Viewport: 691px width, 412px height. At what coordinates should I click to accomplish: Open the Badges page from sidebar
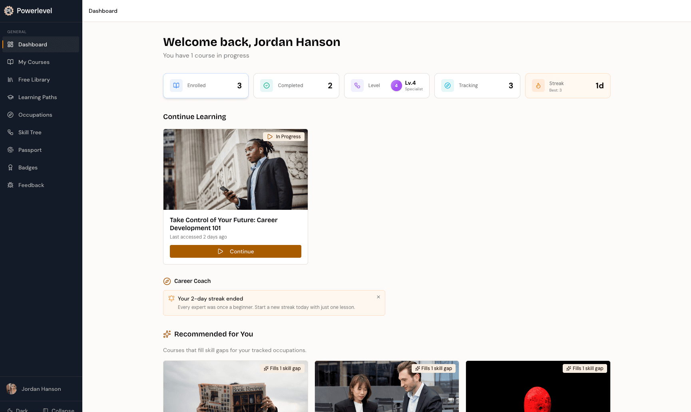click(28, 167)
